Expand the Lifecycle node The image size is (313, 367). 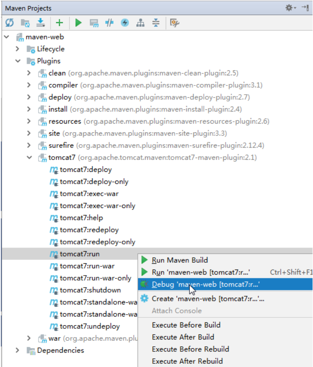point(17,49)
